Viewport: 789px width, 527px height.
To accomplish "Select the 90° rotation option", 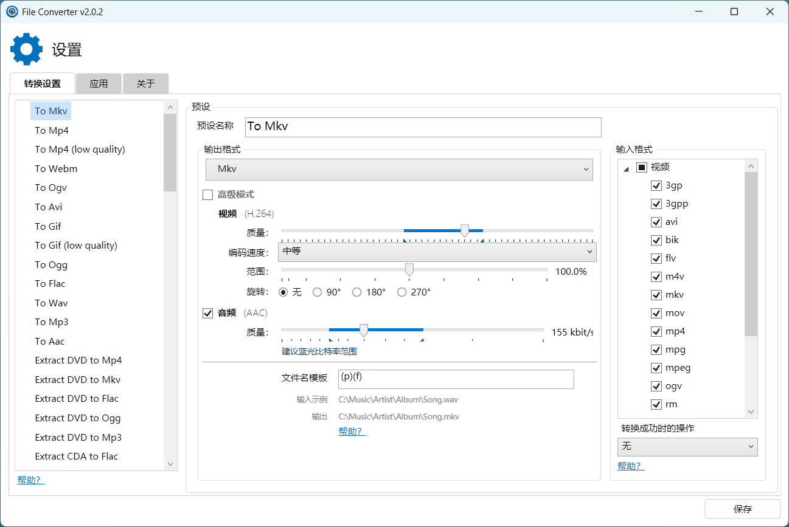I will pos(318,292).
